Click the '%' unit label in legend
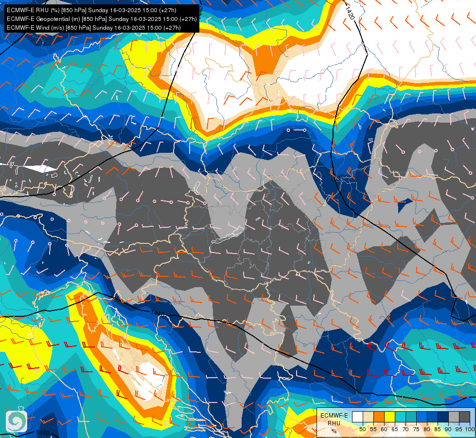476x438 pixels. (x=334, y=431)
